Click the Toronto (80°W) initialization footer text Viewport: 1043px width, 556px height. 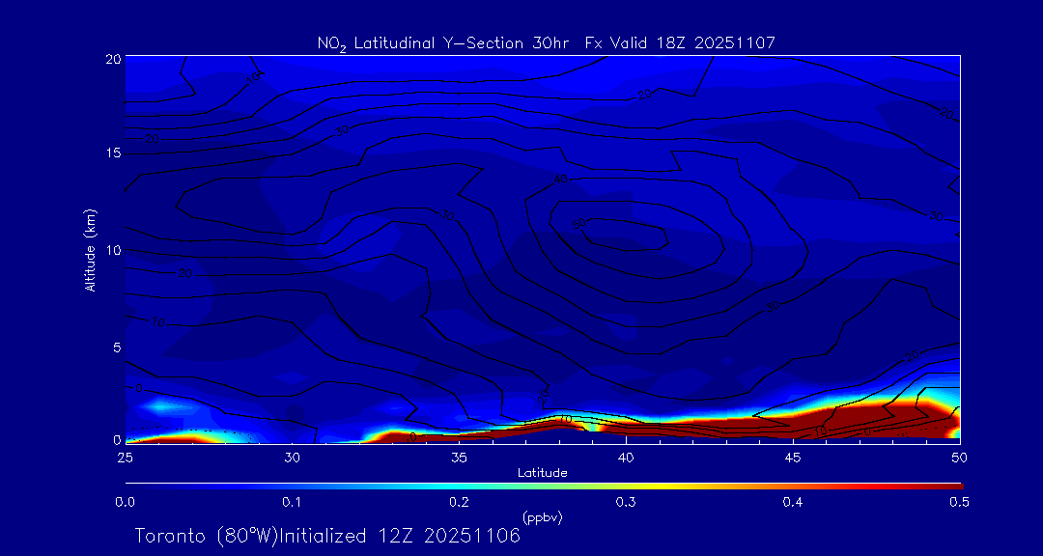[327, 536]
